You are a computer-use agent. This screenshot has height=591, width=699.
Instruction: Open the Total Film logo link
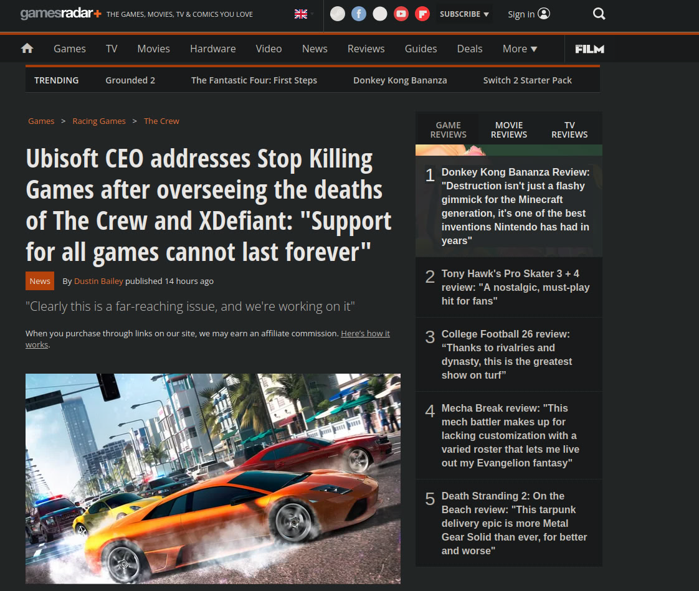point(589,49)
